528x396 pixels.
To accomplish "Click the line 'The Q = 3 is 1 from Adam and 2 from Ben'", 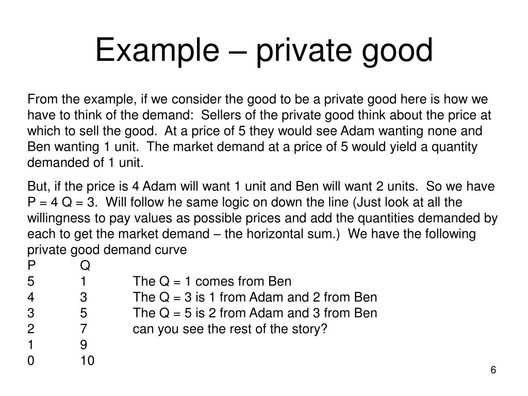I will 255,297.
